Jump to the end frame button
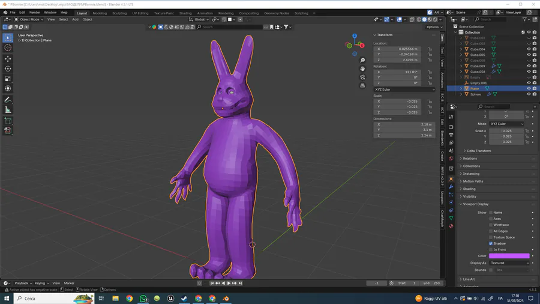540x304 pixels. 240,284
